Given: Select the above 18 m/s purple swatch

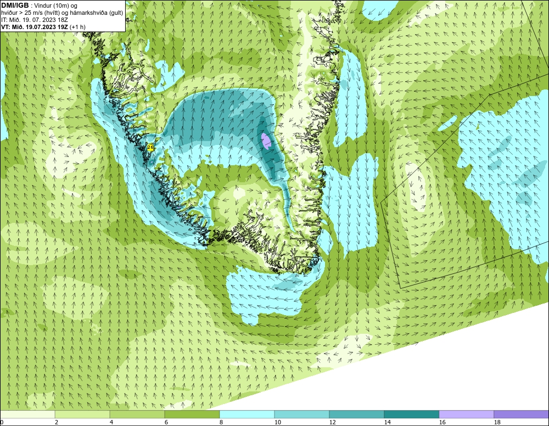Looking at the screenshot, I should (x=522, y=414).
